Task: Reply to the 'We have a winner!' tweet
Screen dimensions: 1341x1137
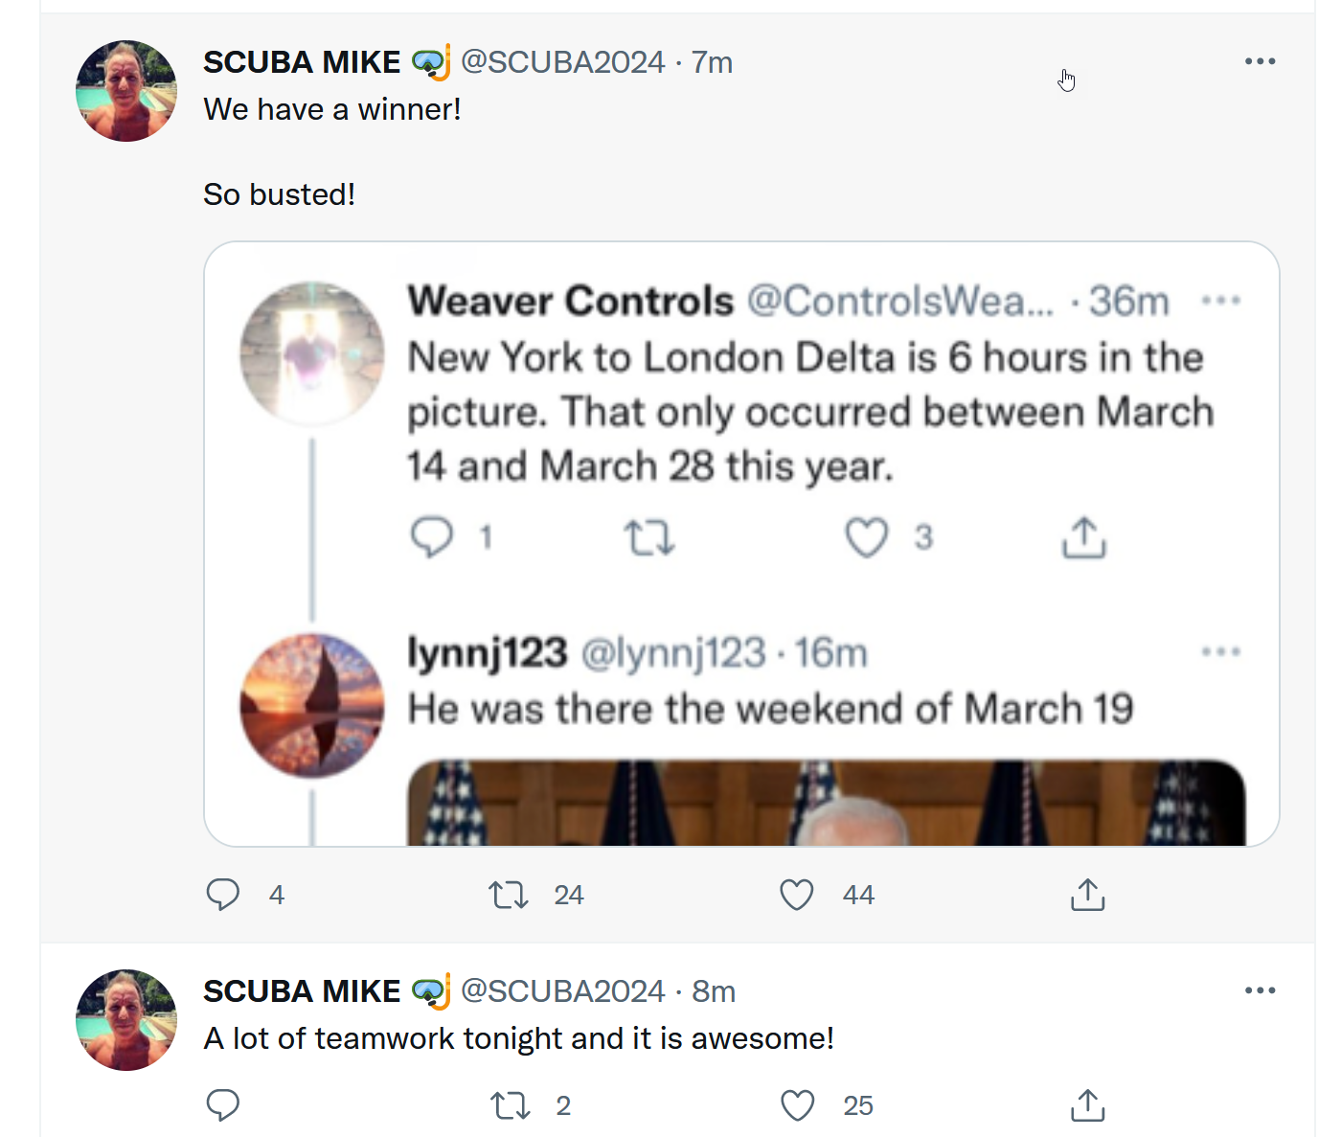Action: point(223,895)
